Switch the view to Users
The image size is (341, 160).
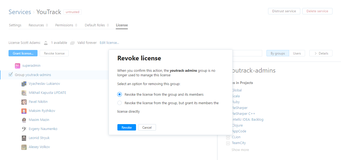pyautogui.click(x=297, y=53)
